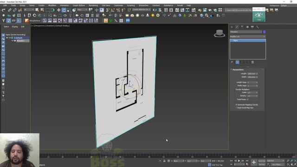
Task: Open the Hierarchy command panel tab
Action: click(242, 27)
